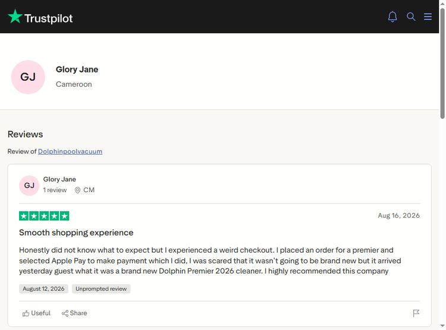
Task: Click the large GJ profile avatar
Action: click(28, 77)
